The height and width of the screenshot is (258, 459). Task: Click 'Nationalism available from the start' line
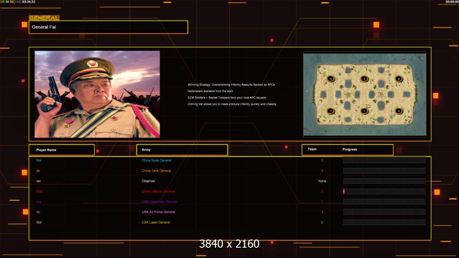[x=211, y=91]
